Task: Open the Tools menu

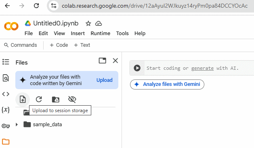Action: coord(122,33)
